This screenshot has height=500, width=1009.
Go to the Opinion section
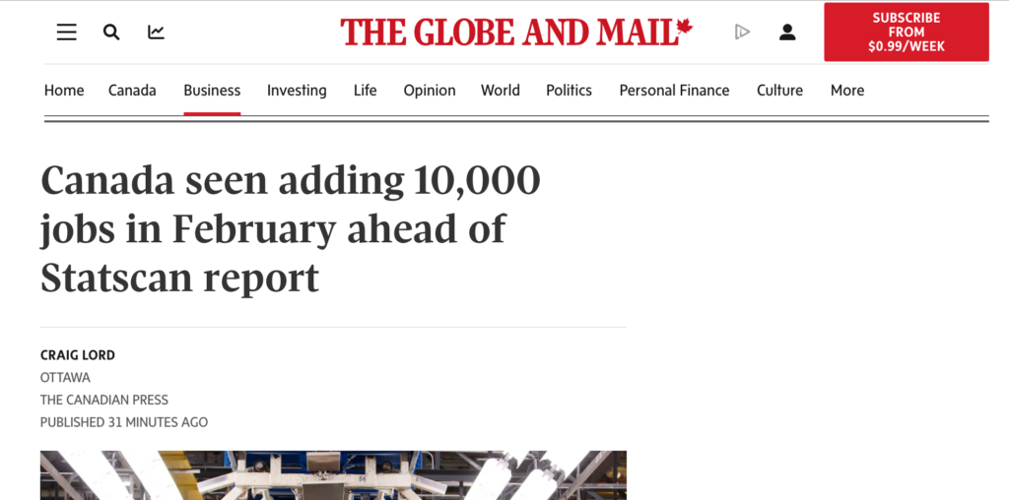430,91
